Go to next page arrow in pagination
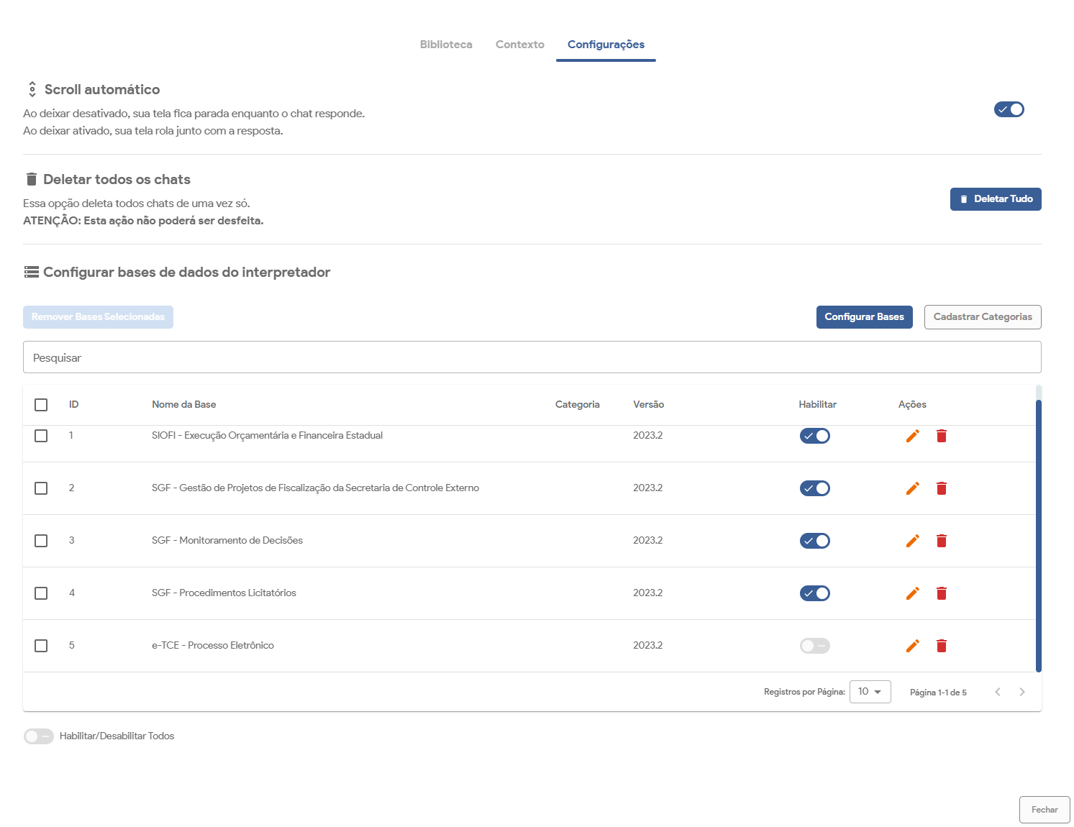 (x=1021, y=692)
